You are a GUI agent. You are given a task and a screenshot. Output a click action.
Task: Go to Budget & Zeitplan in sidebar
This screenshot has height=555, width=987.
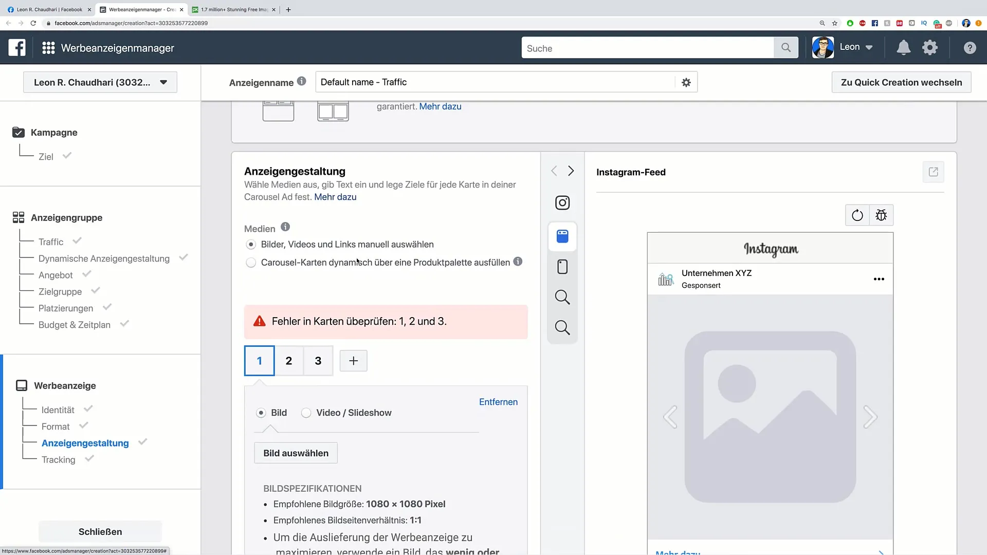(x=75, y=325)
